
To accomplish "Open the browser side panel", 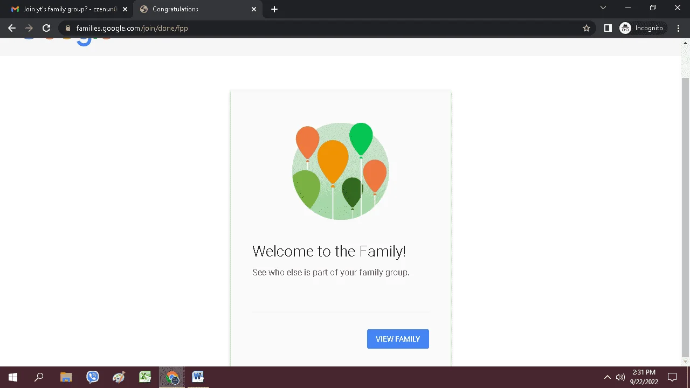I will 608,28.
